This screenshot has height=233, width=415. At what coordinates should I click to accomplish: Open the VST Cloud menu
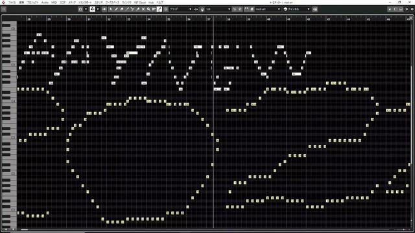pyautogui.click(x=140, y=3)
